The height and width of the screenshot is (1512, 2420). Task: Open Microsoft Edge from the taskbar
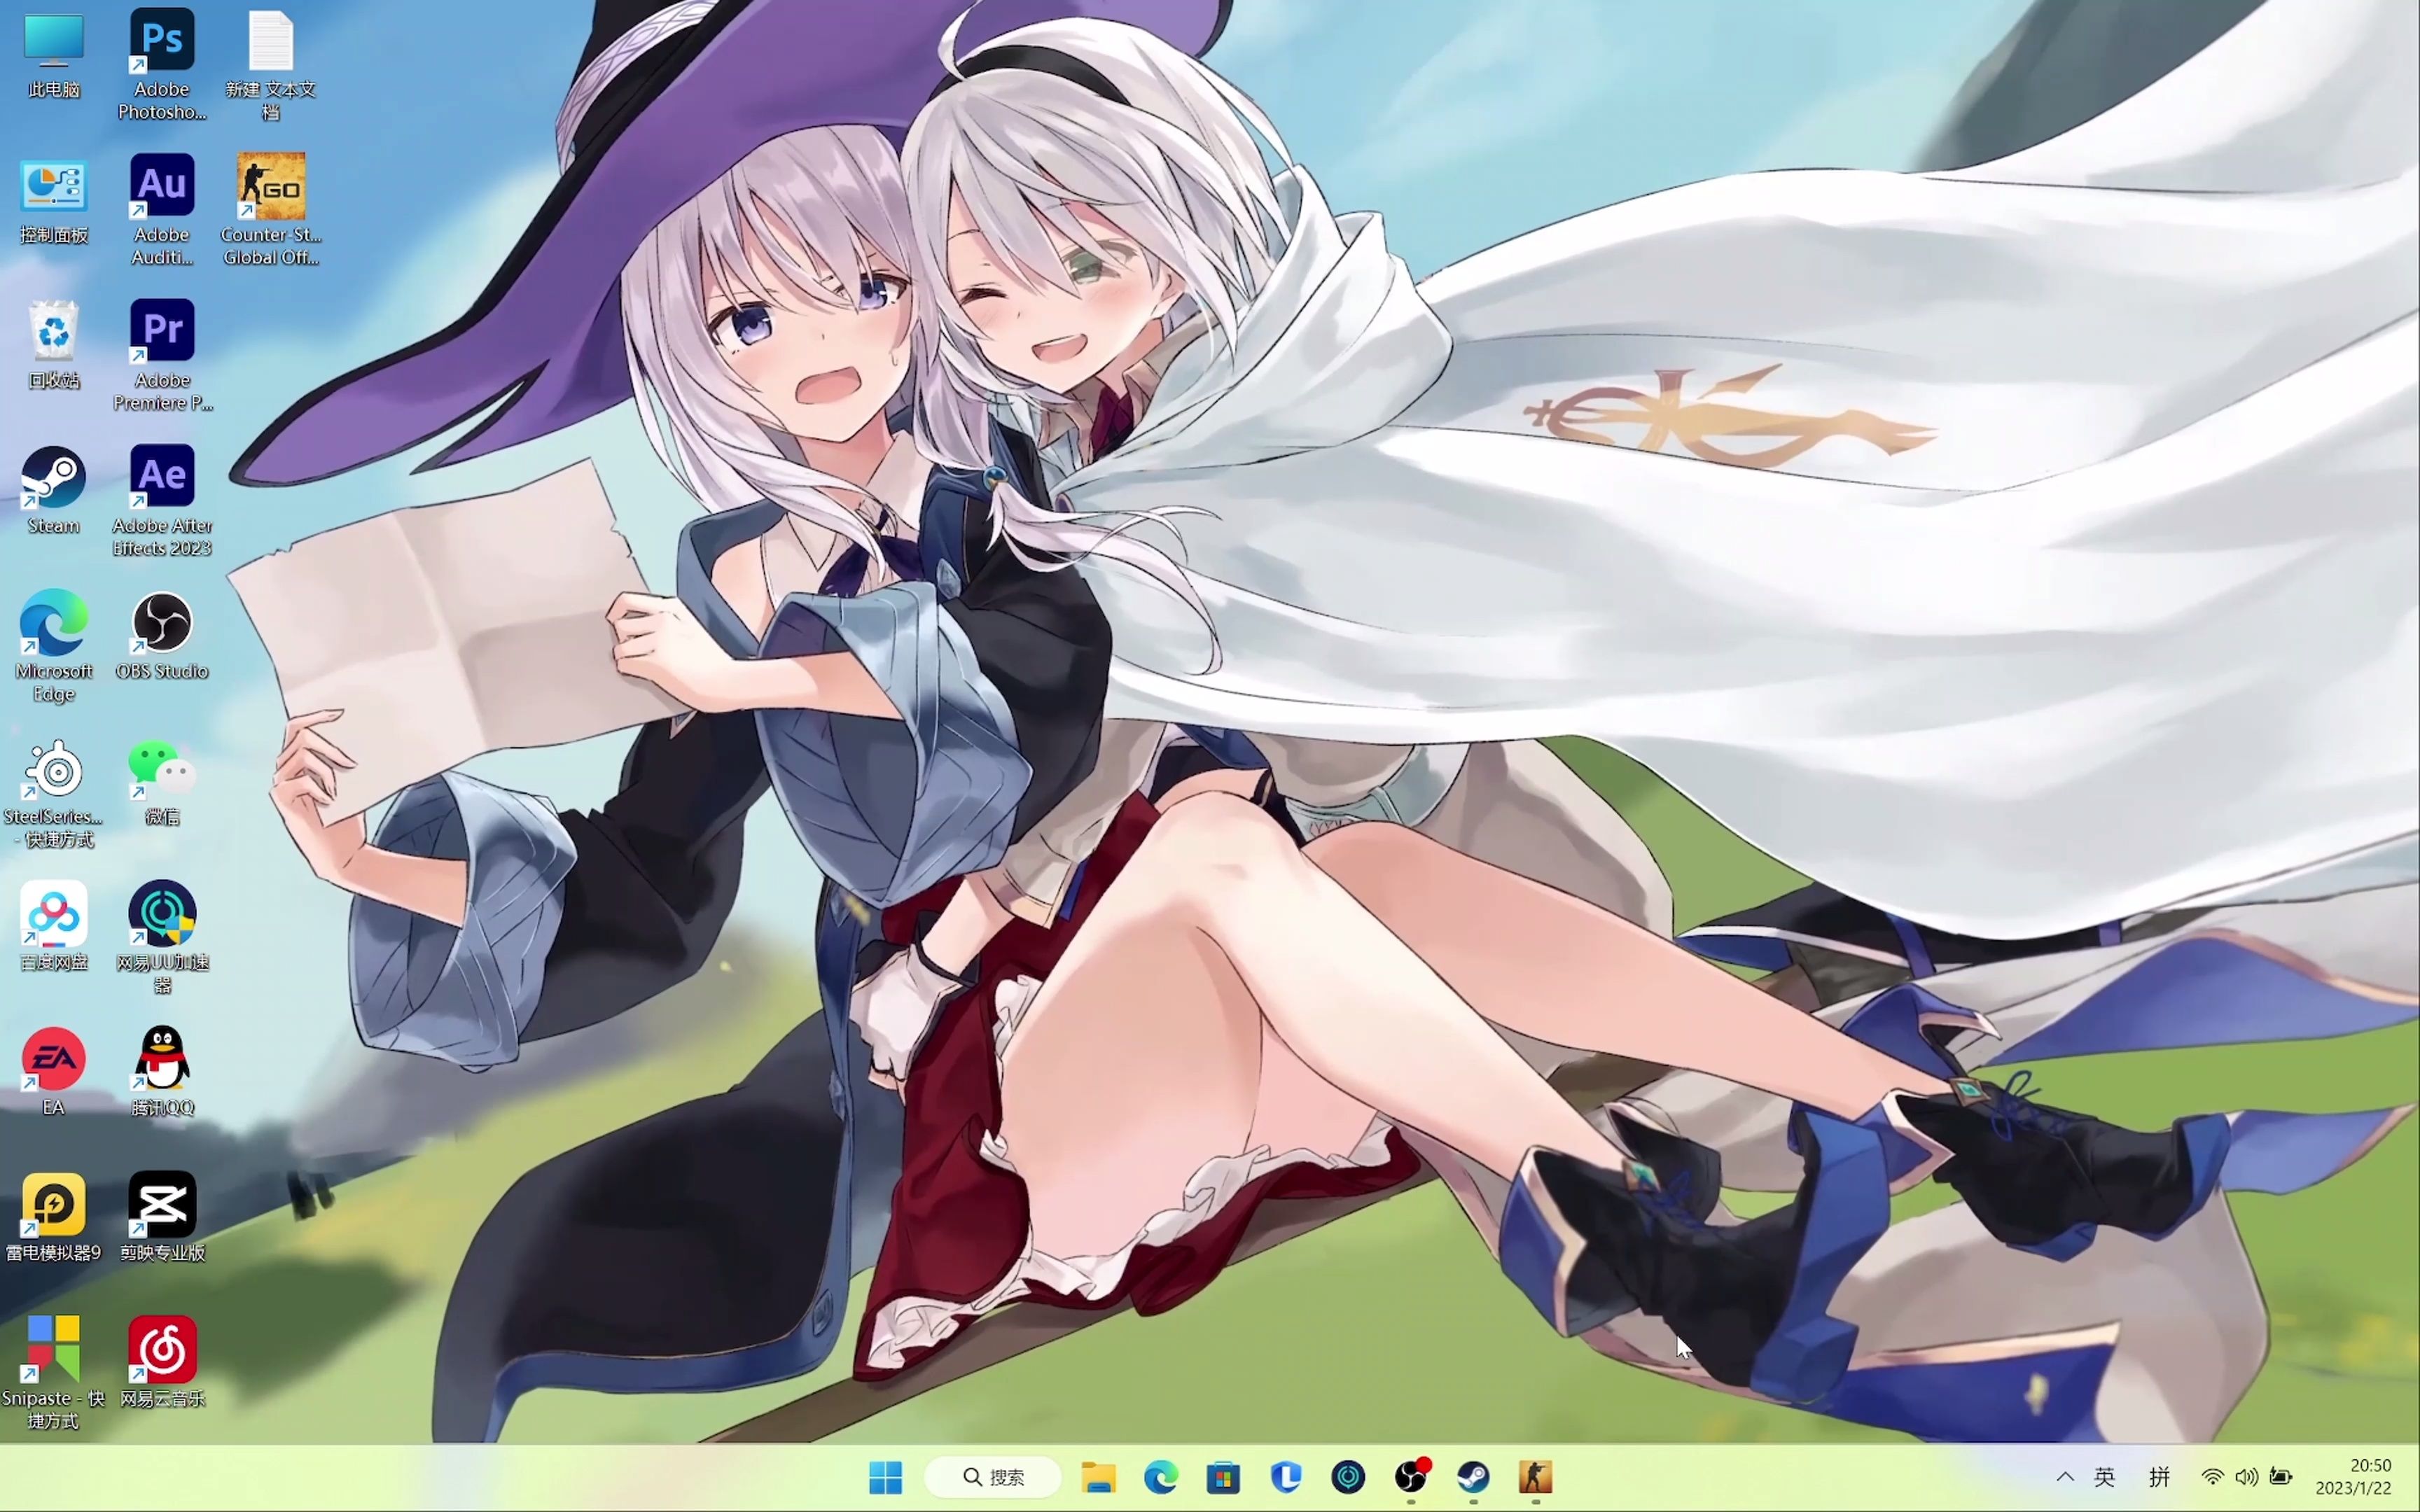tap(1160, 1477)
